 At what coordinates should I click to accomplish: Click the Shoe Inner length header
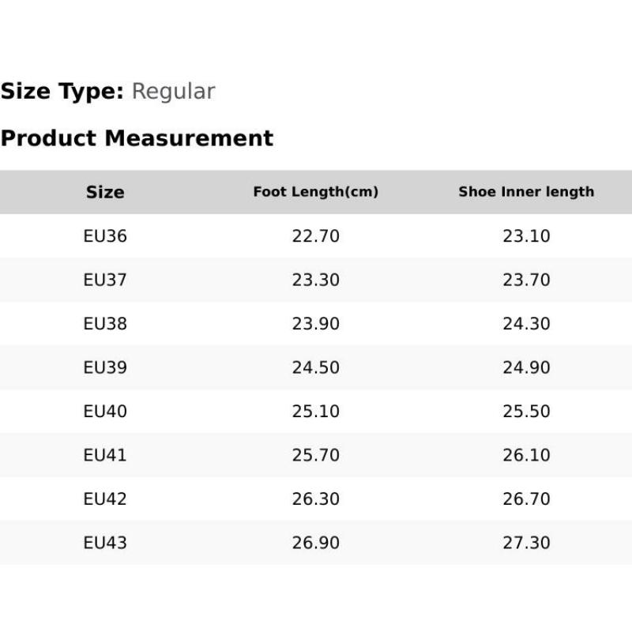[526, 192]
